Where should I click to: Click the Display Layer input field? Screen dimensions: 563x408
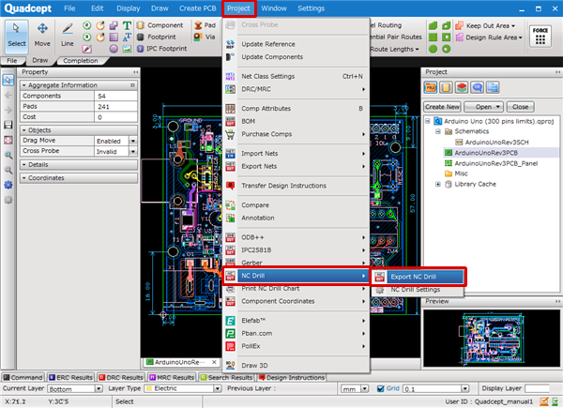[x=537, y=388]
